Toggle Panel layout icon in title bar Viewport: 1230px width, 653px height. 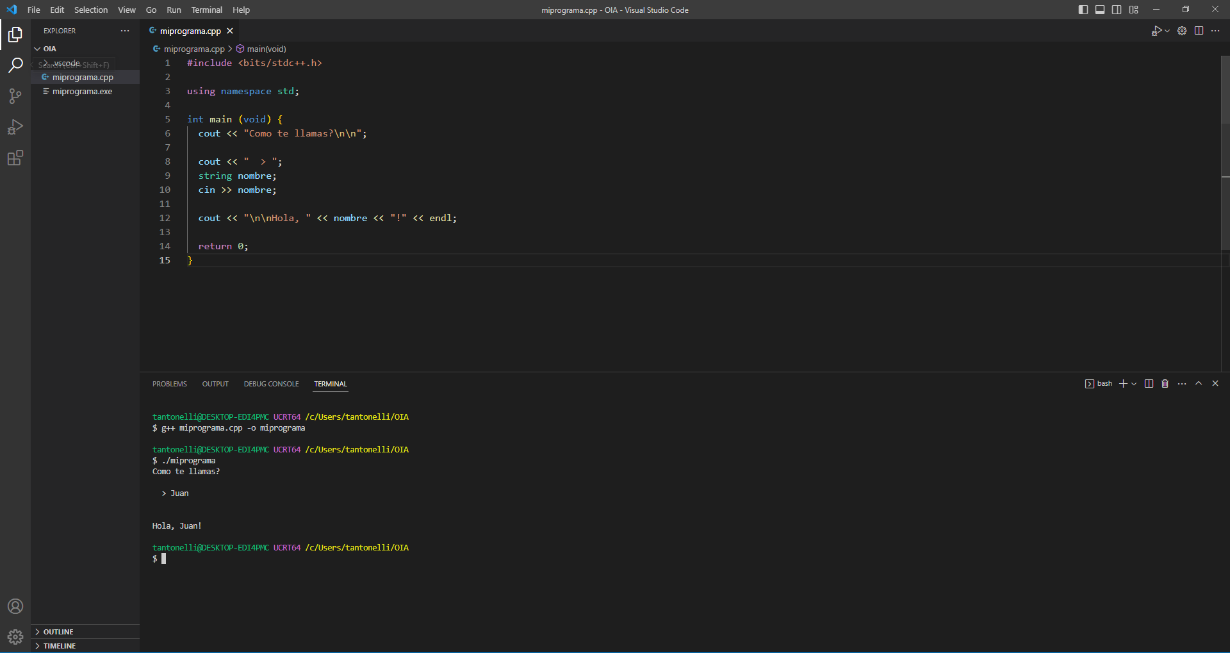[1100, 10]
